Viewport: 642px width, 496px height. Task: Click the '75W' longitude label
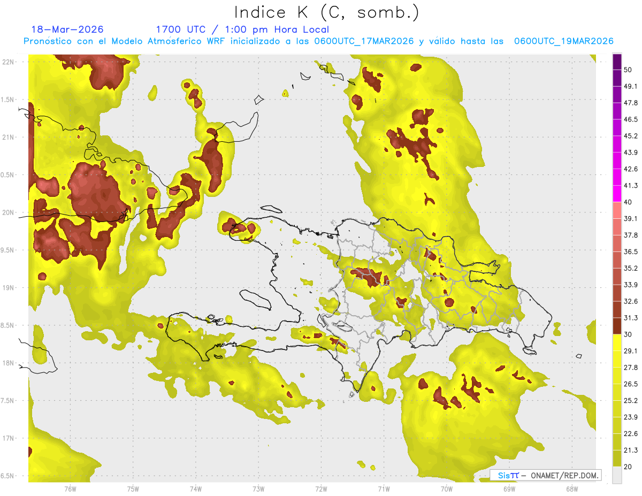[x=133, y=489]
